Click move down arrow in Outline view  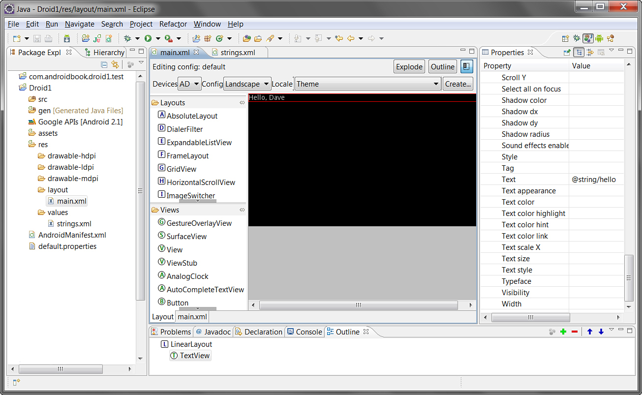tap(601, 332)
